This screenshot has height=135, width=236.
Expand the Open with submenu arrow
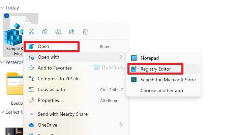[x=121, y=57]
